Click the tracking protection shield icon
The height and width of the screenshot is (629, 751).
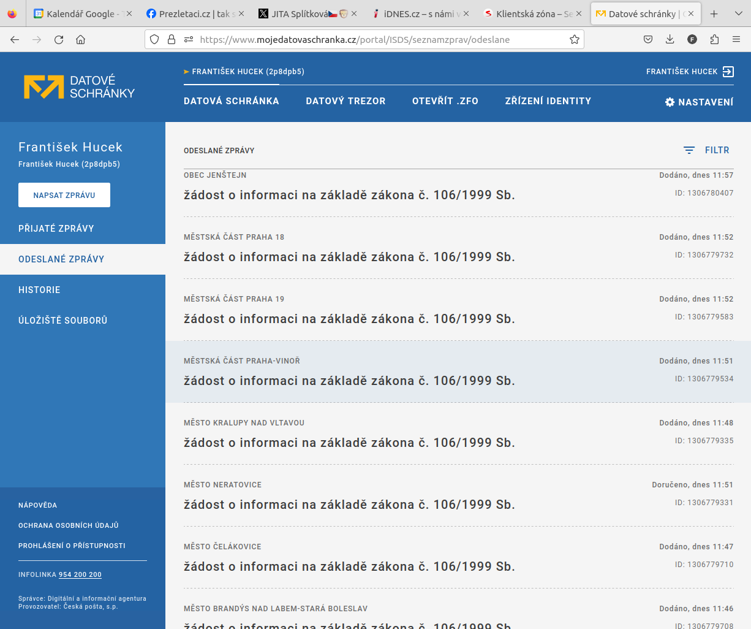[154, 39]
